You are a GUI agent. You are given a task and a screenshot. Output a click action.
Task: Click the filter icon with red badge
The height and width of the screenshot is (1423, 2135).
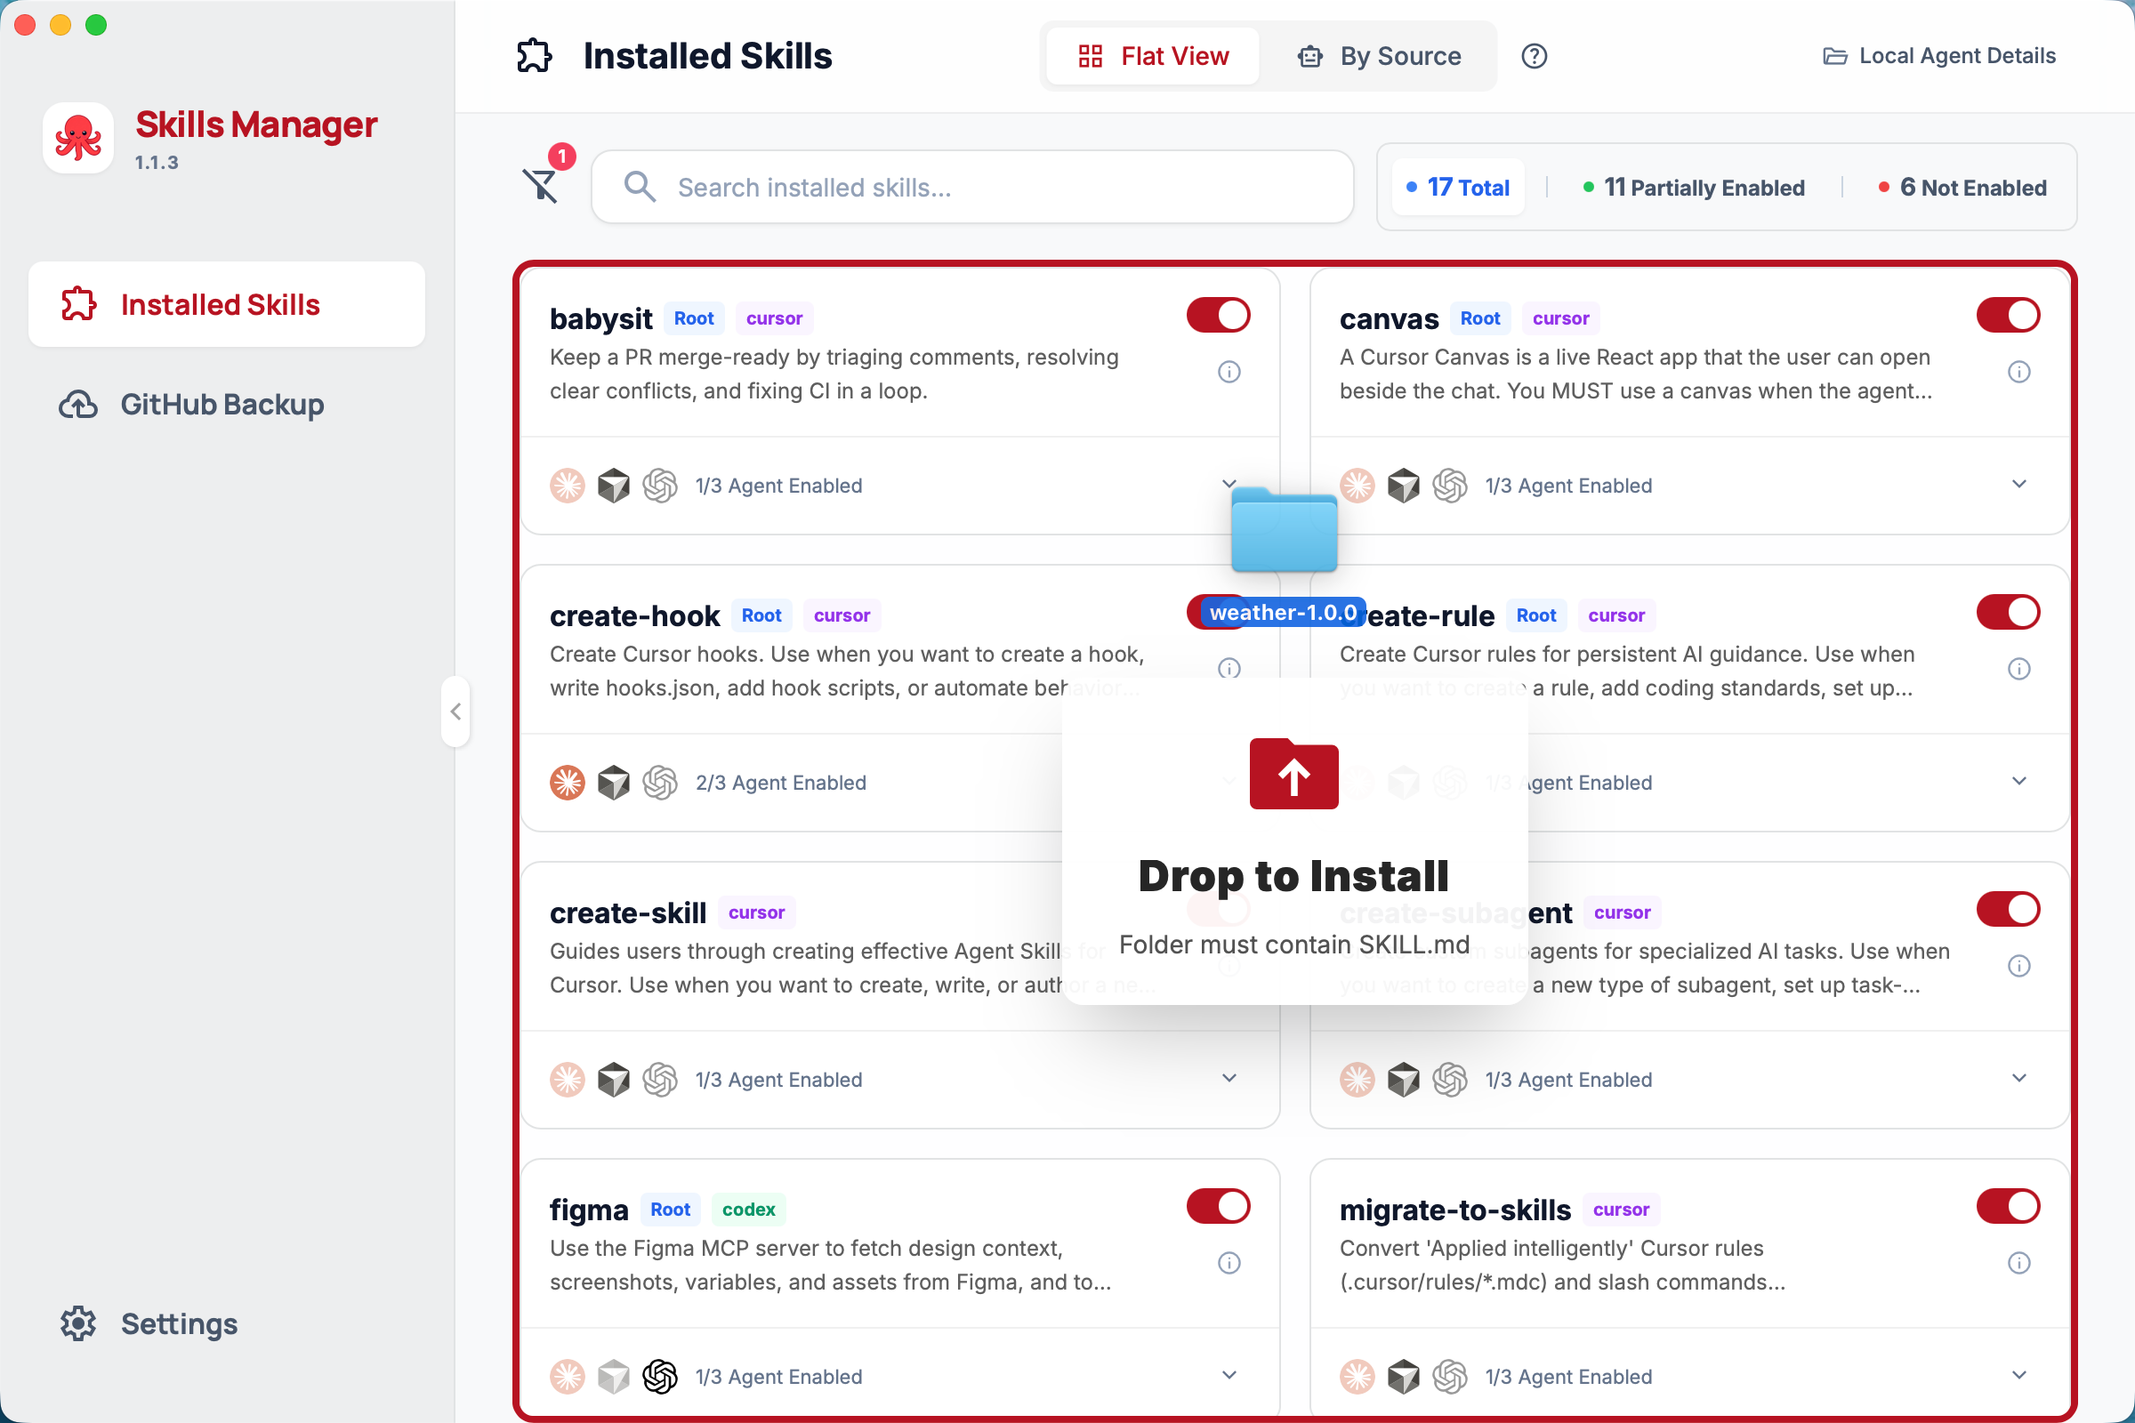point(542,185)
